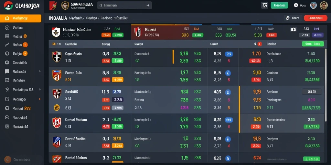Expand the Perhaimps 3.3 sidebar chevron
Screen dimensions: 331x165
(x=40, y=90)
